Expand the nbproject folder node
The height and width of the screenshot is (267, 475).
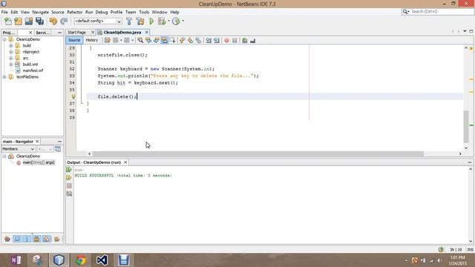(x=11, y=52)
